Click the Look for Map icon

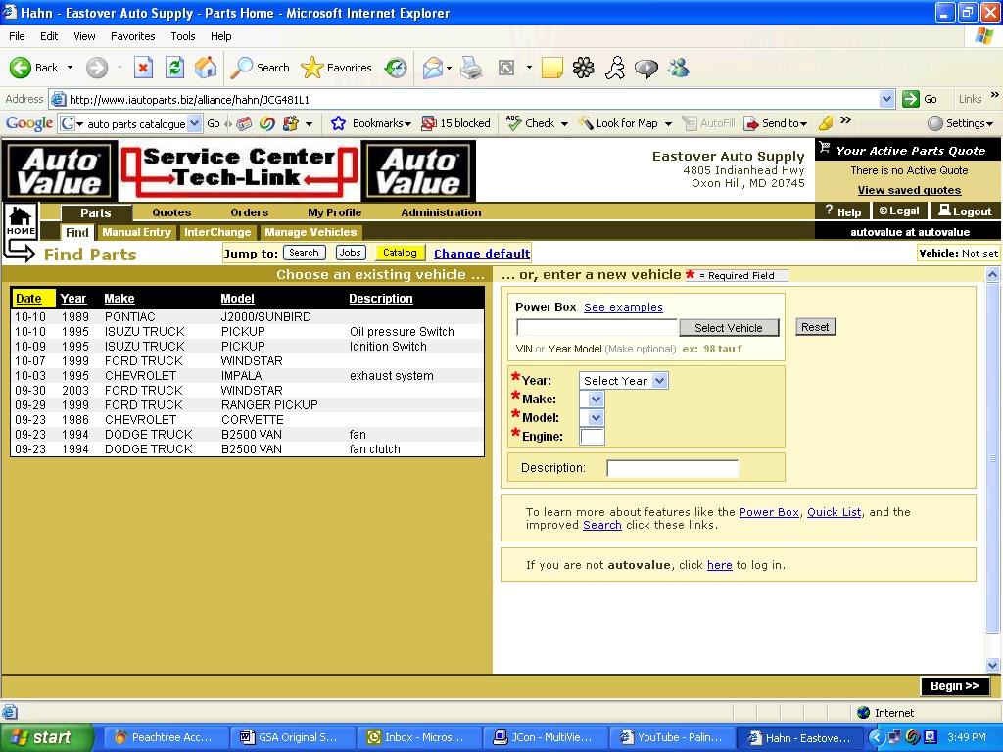click(x=586, y=122)
